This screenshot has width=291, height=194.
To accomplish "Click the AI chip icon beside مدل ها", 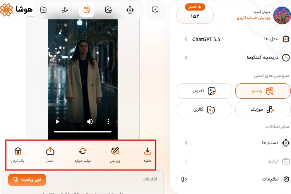I will (x=286, y=39).
